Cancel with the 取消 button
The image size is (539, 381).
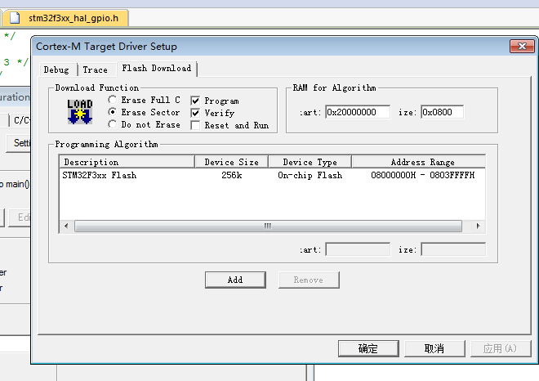pyautogui.click(x=434, y=348)
